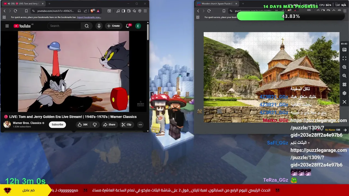Viewport: 349px width, 196px height.
Task: Arrange pieces with the grid icon
Action: click(344, 85)
